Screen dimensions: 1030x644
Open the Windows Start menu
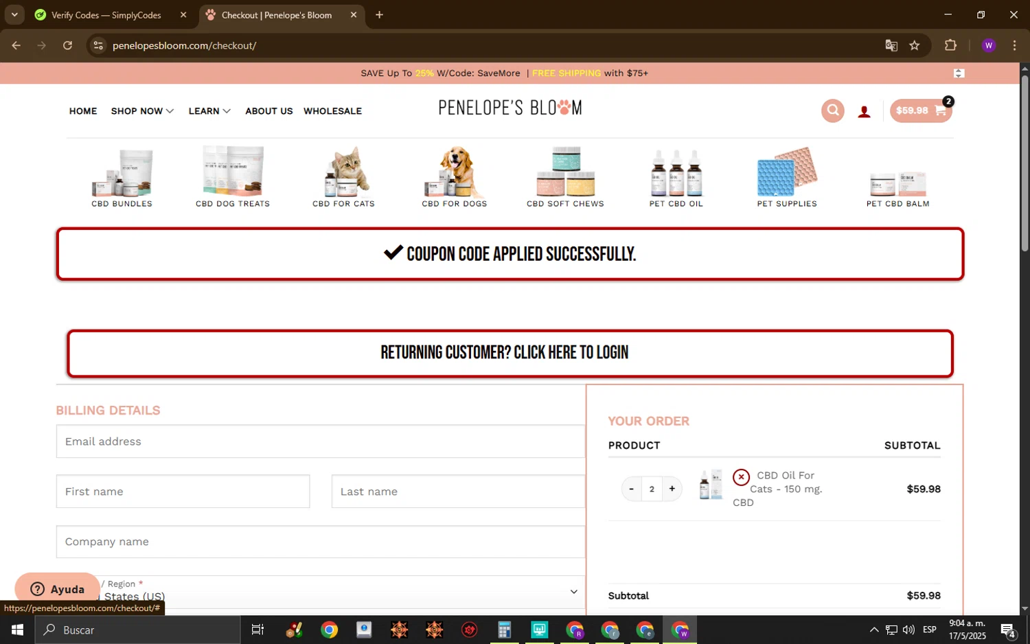tap(17, 630)
